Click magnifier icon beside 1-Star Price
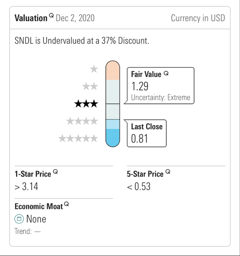Screen dimensions: 240x256 pyautogui.click(x=56, y=172)
